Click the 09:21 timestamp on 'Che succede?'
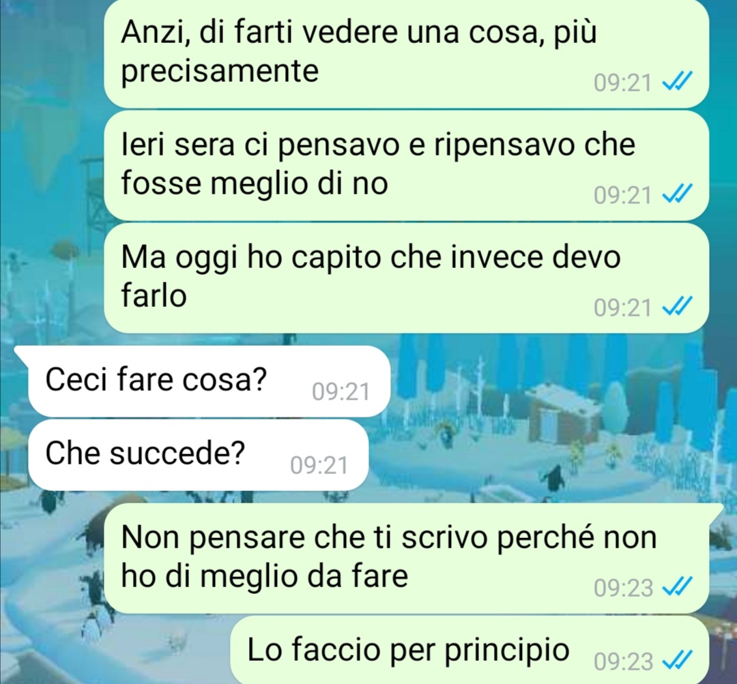 pyautogui.click(x=319, y=466)
